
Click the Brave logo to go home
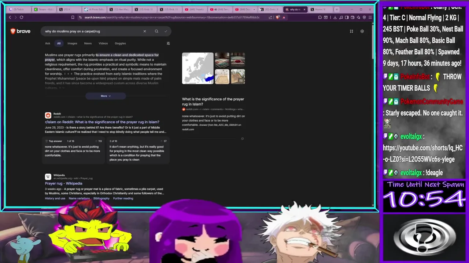click(x=21, y=31)
